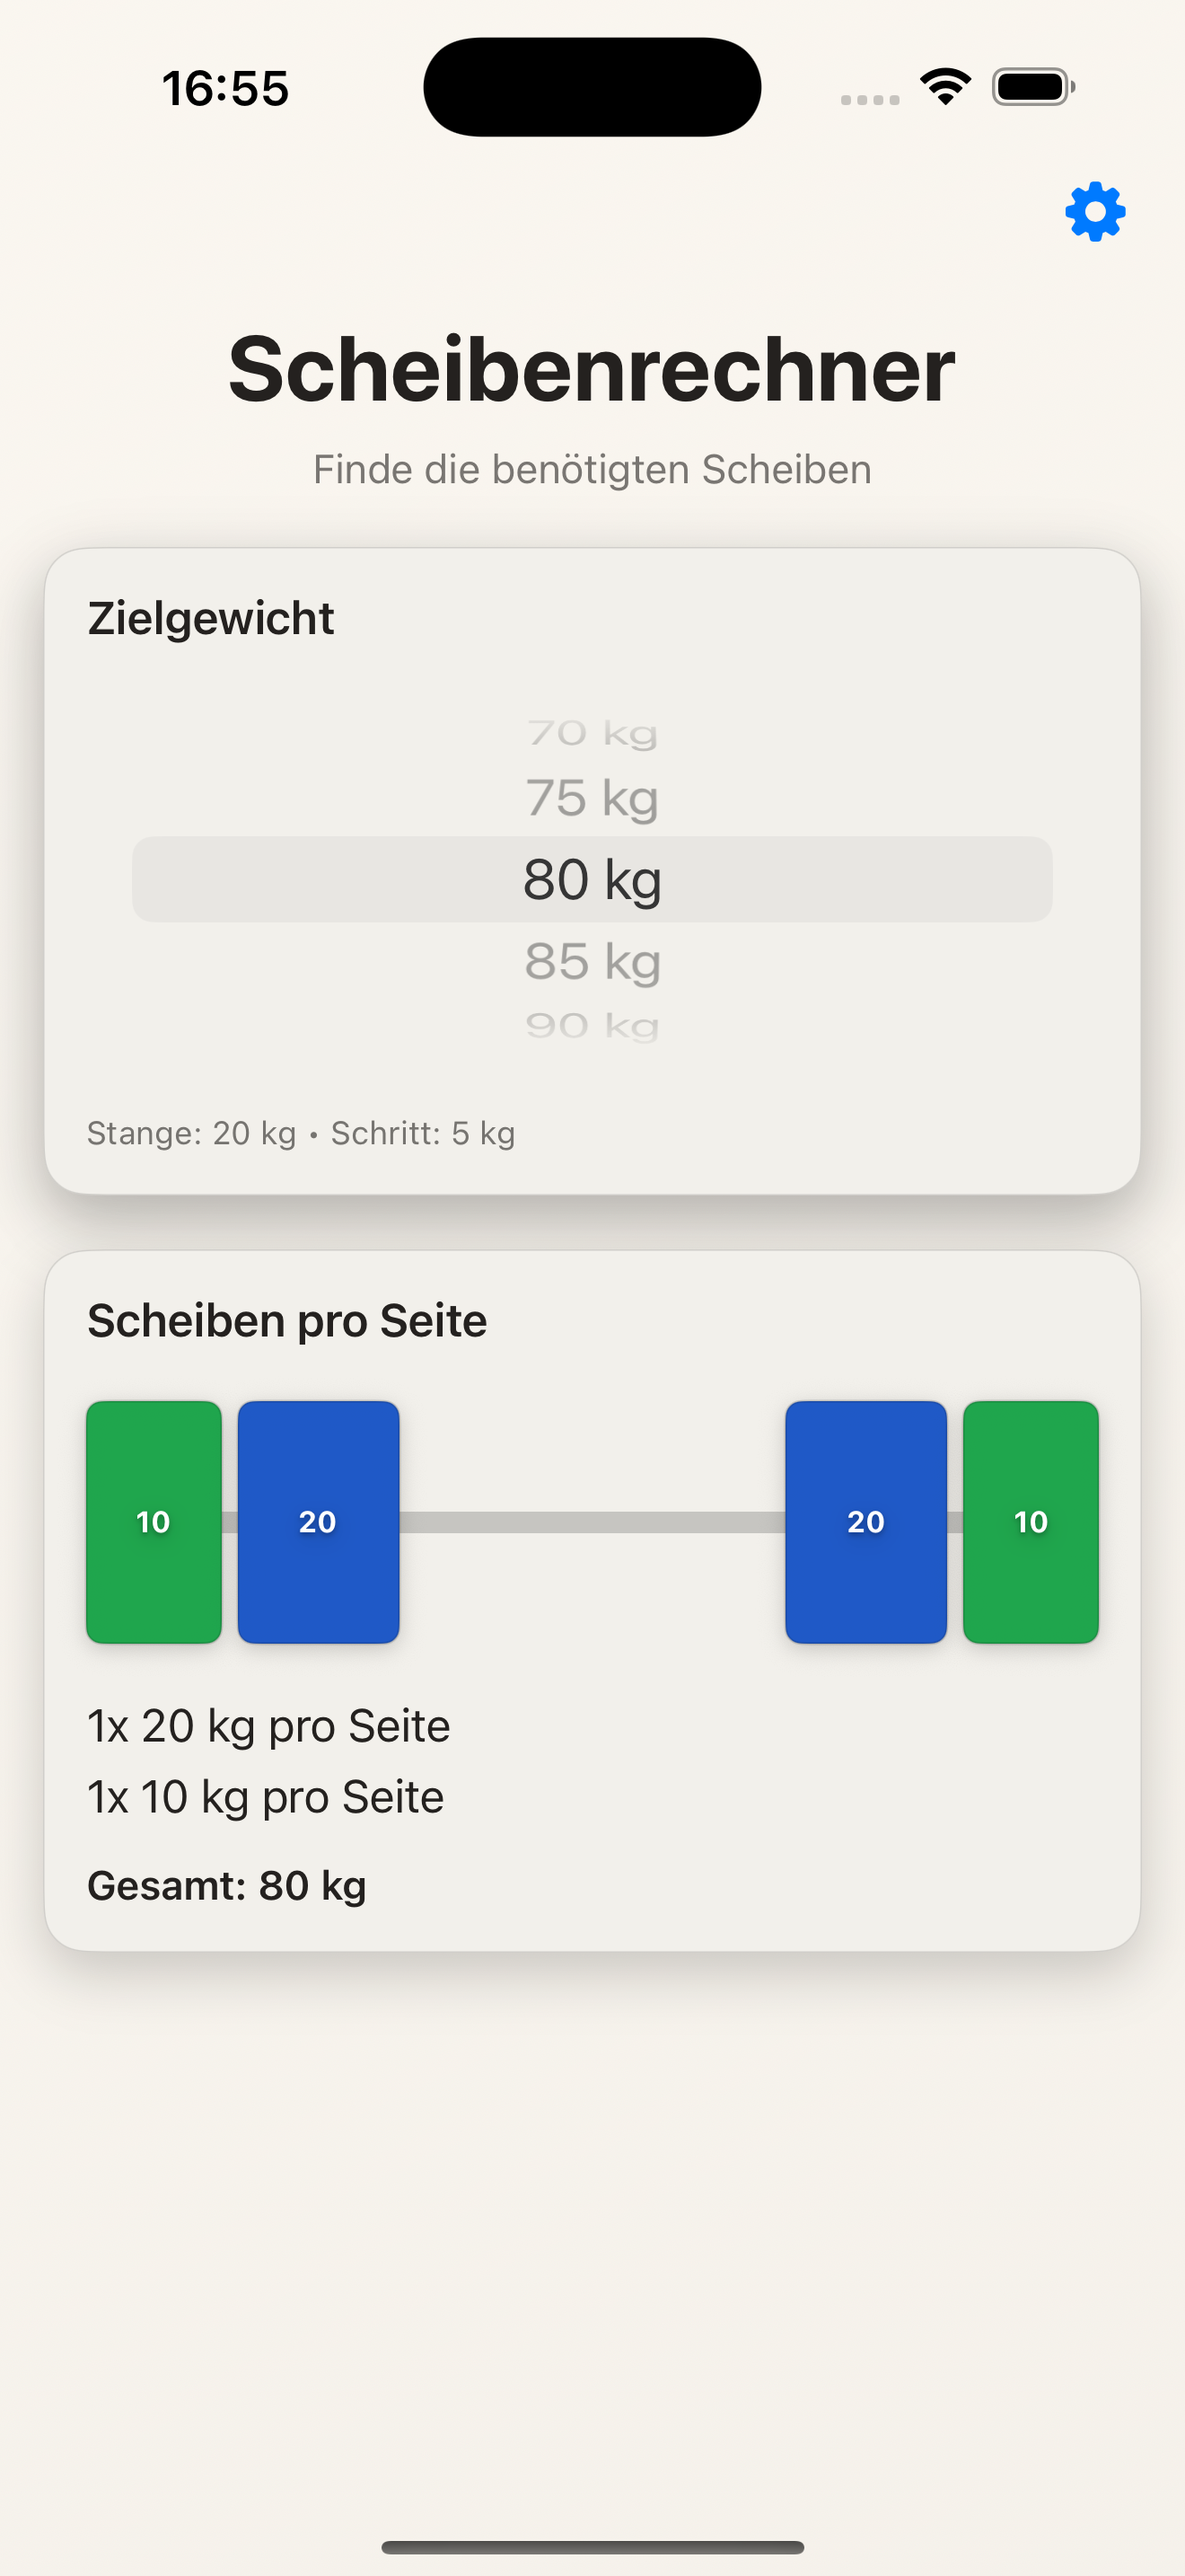
Task: Tap the Scheibenrechner title
Action: (x=592, y=369)
